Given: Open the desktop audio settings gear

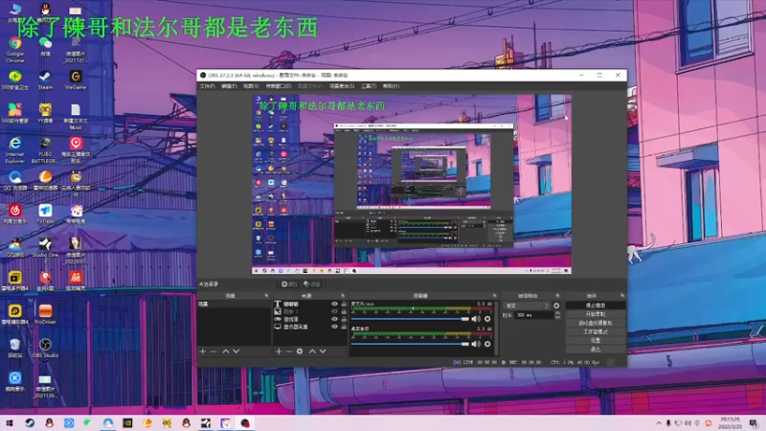Looking at the screenshot, I should 487,344.
